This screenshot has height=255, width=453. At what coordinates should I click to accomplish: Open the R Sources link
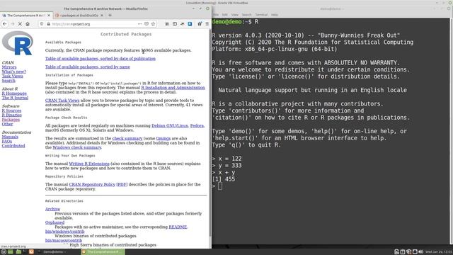click(11, 110)
